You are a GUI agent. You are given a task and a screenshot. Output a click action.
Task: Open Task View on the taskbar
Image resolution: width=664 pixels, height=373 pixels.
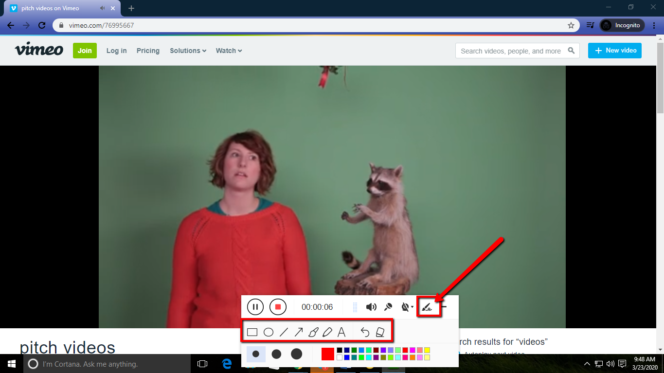(x=202, y=364)
